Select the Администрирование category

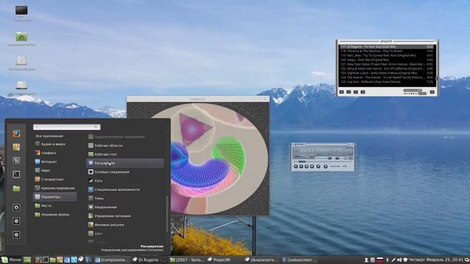[x=54, y=188]
